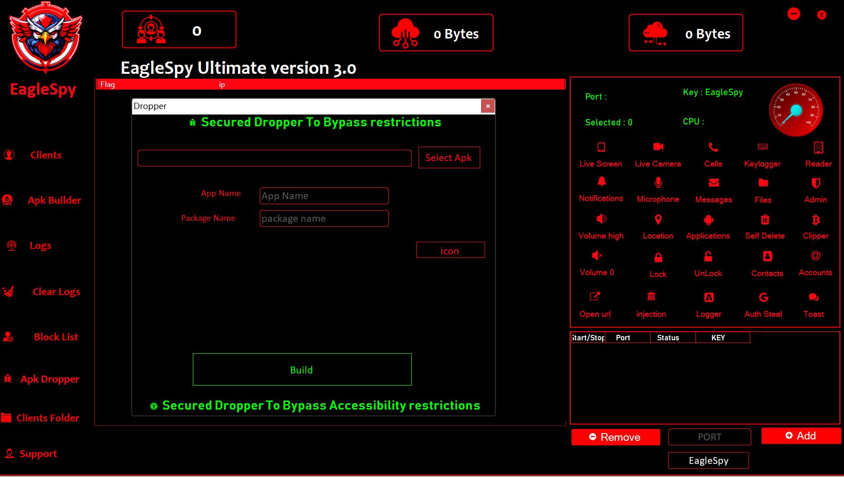Open the Live Screen icon
The width and height of the screenshot is (844, 477).
[x=601, y=147]
